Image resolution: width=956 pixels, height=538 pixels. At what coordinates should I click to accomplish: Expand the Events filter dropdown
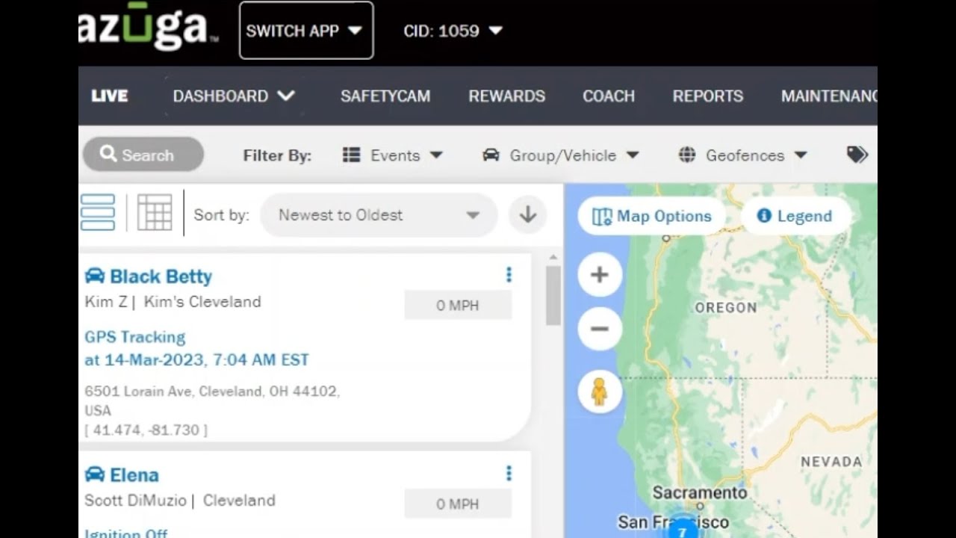pyautogui.click(x=393, y=155)
